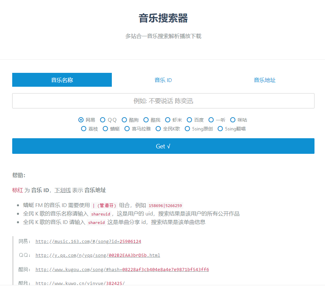The image size is (325, 289).
Task: Choose the 百度 music source
Action: pos(189,120)
